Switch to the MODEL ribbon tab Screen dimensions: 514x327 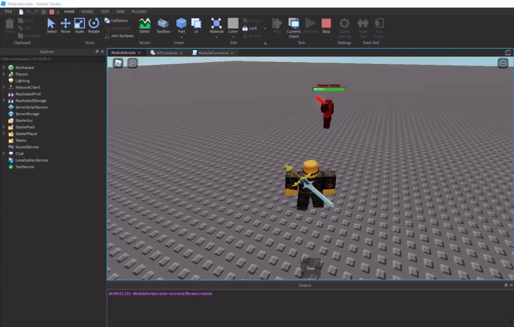pyautogui.click(x=87, y=11)
